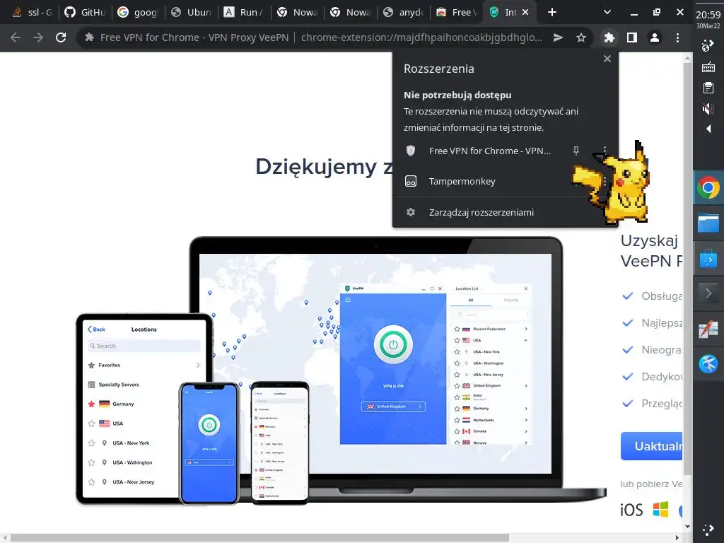Screen dimensions: 724x543
Task: Open the Tampermonkey extension entry
Action: (x=462, y=181)
